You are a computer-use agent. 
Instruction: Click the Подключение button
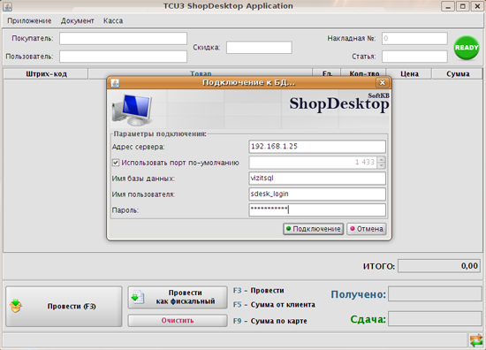(x=313, y=229)
